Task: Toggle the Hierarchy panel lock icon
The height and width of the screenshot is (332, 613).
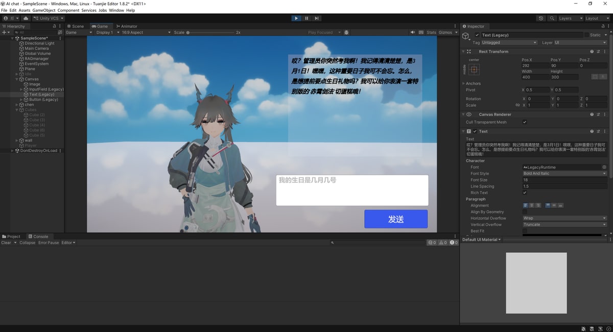Action: tap(55, 26)
